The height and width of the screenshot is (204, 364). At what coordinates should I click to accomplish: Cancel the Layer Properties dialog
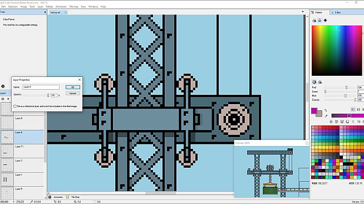pyautogui.click(x=73, y=93)
